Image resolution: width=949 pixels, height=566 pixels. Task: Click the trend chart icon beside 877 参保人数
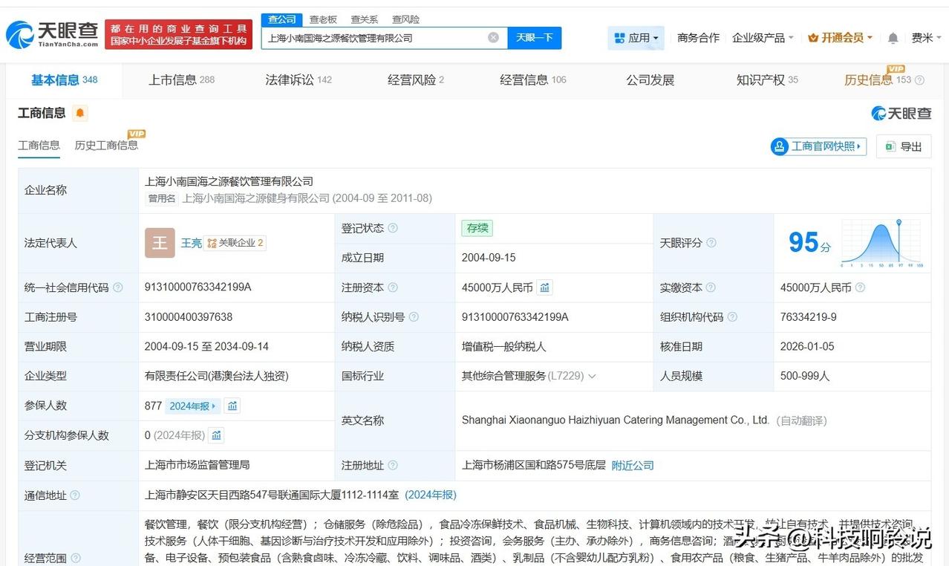[x=232, y=406]
